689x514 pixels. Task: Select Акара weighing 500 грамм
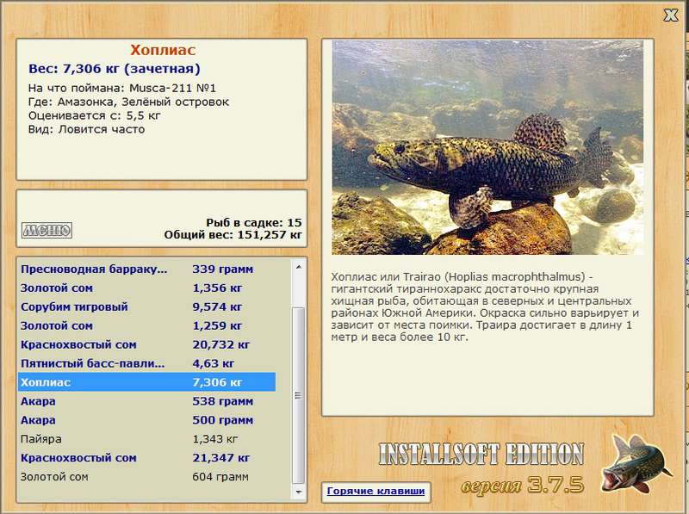146,420
